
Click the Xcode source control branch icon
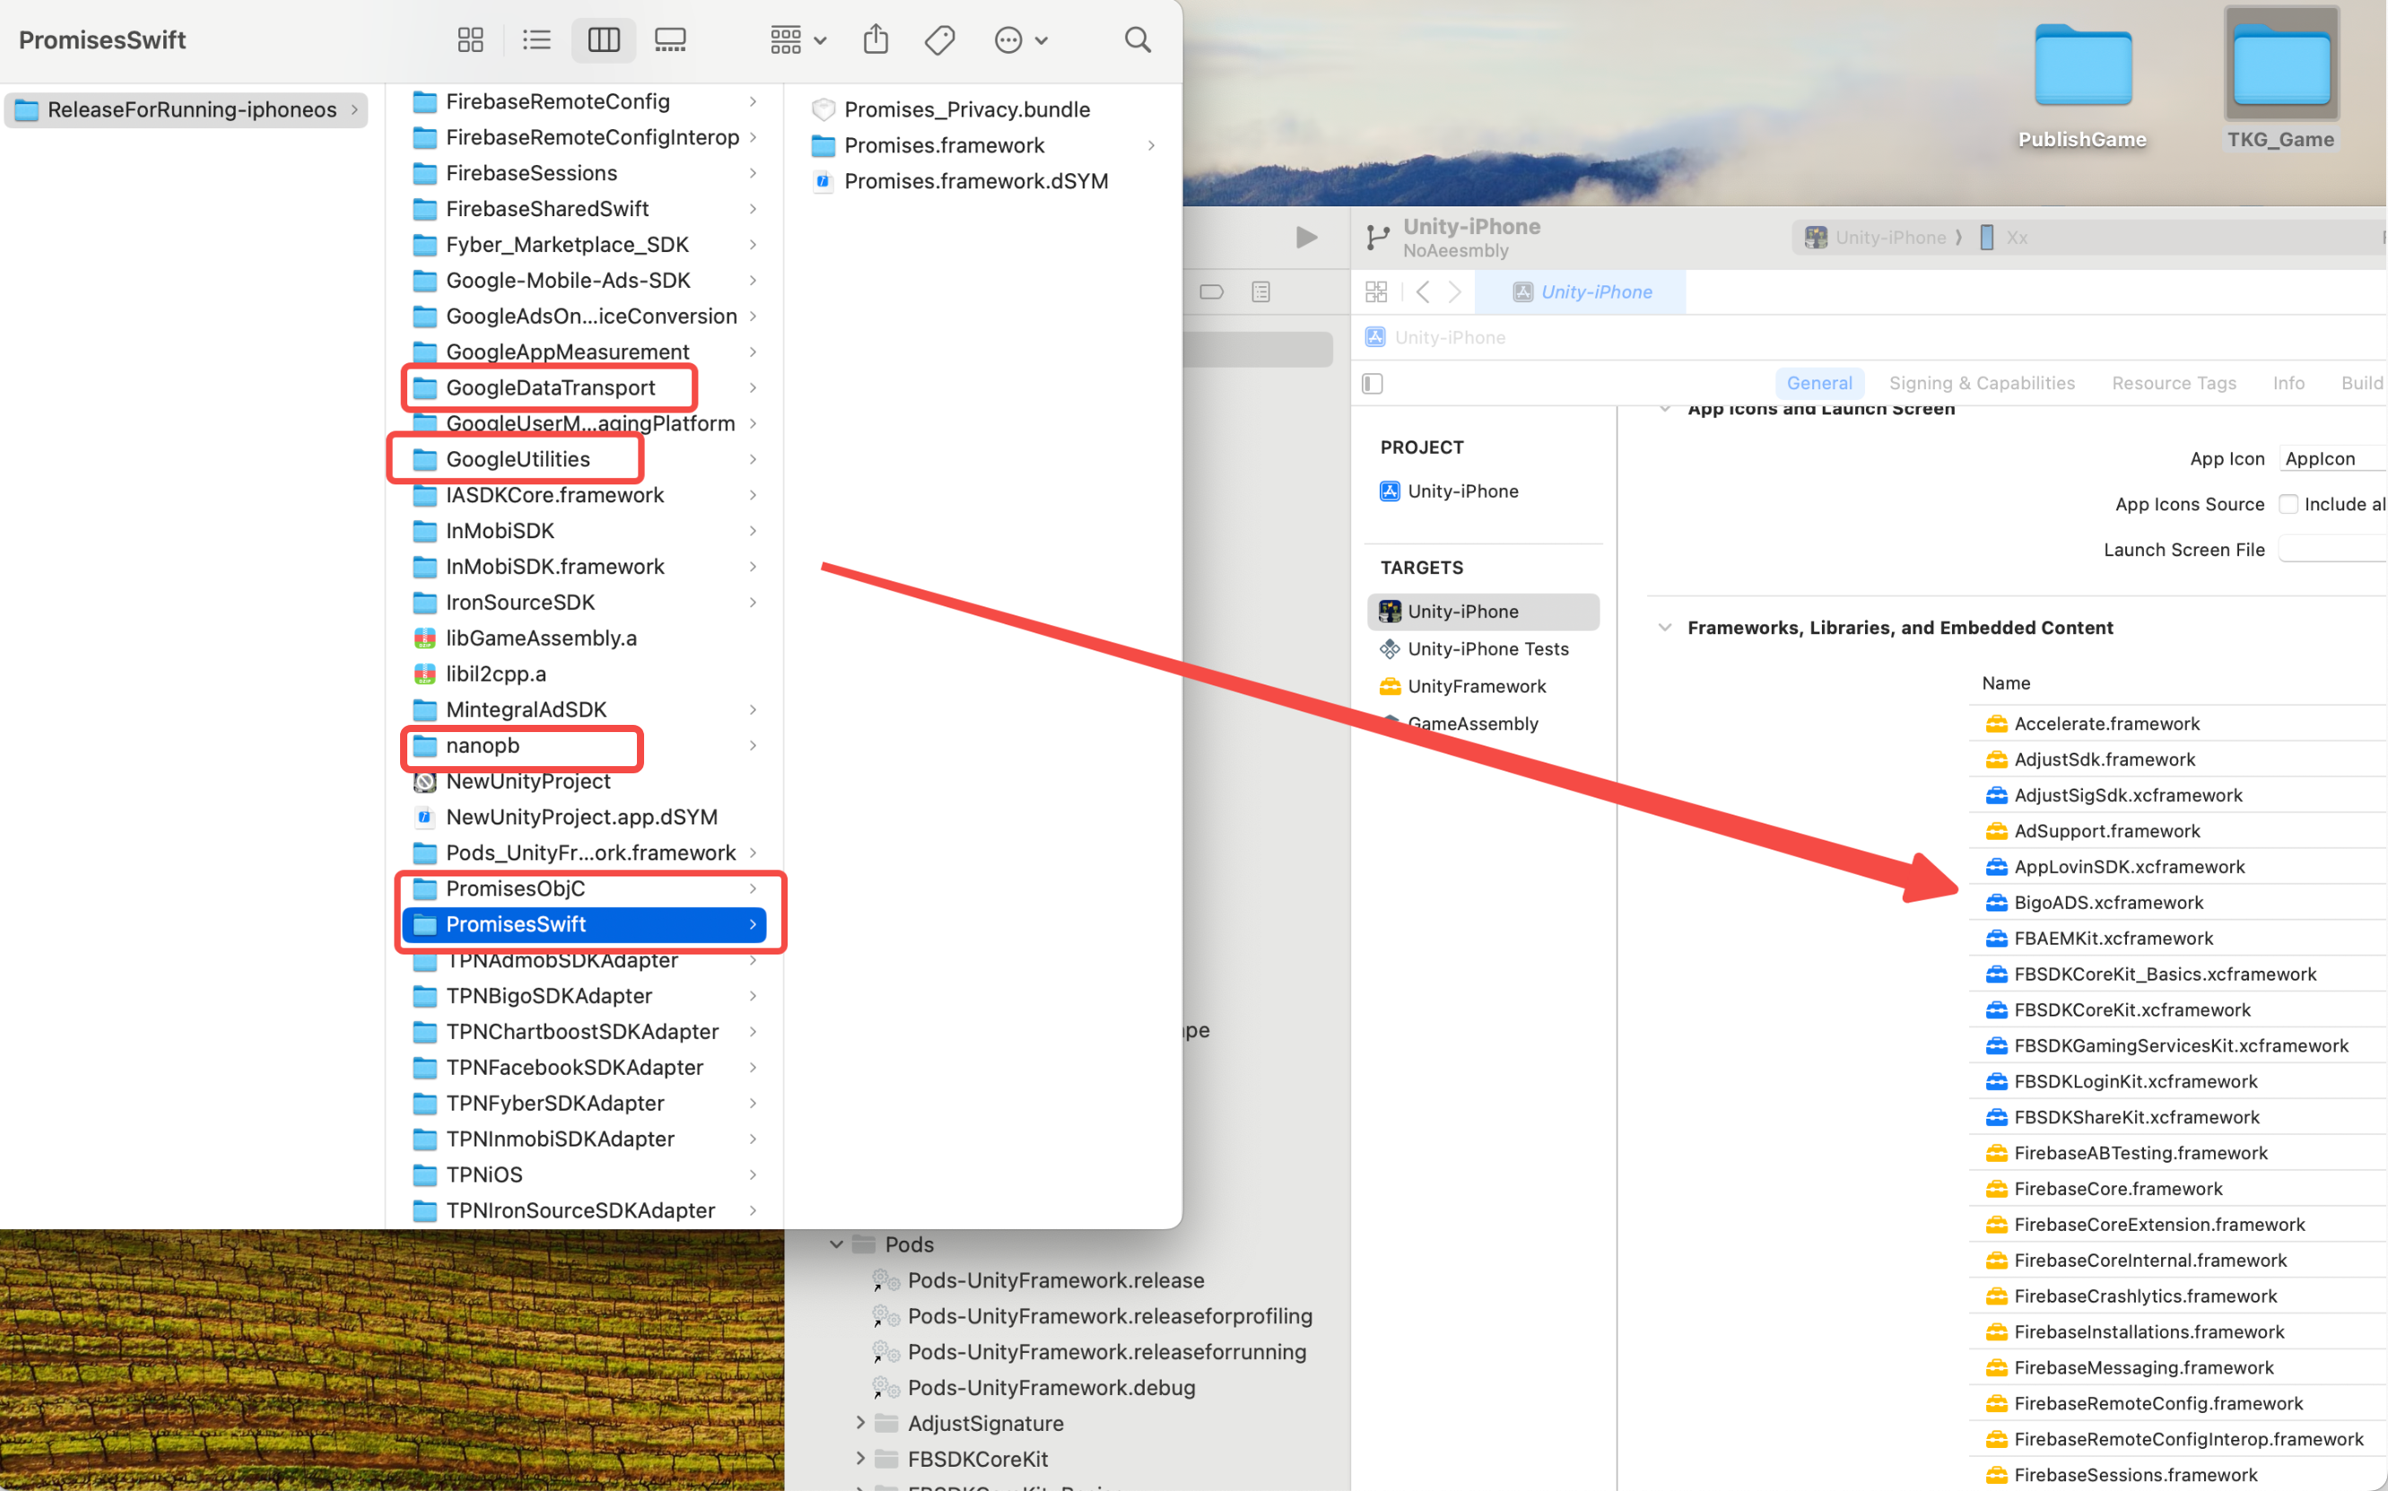click(x=1377, y=237)
